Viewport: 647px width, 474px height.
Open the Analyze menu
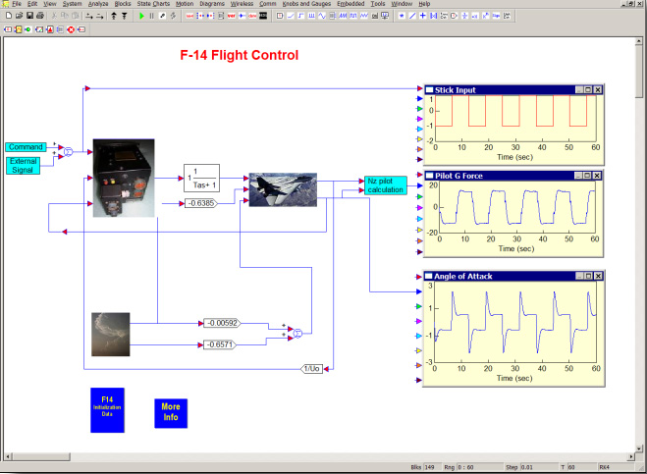pyautogui.click(x=99, y=5)
